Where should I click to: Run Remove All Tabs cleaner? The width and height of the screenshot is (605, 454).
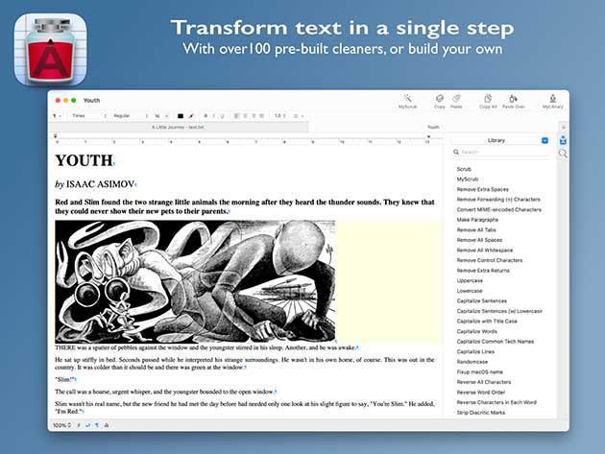click(476, 230)
